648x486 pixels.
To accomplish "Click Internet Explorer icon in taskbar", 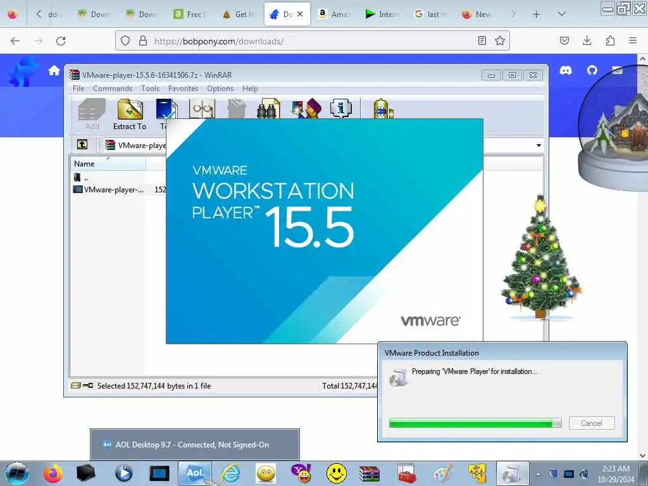I will click(230, 473).
